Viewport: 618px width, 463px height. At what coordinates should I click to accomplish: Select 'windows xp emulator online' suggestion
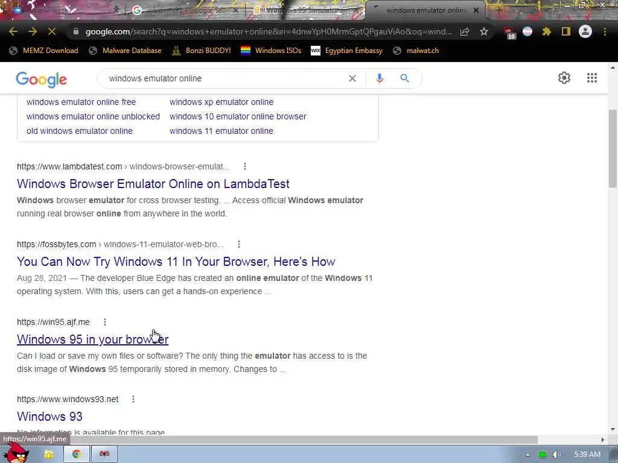click(221, 102)
